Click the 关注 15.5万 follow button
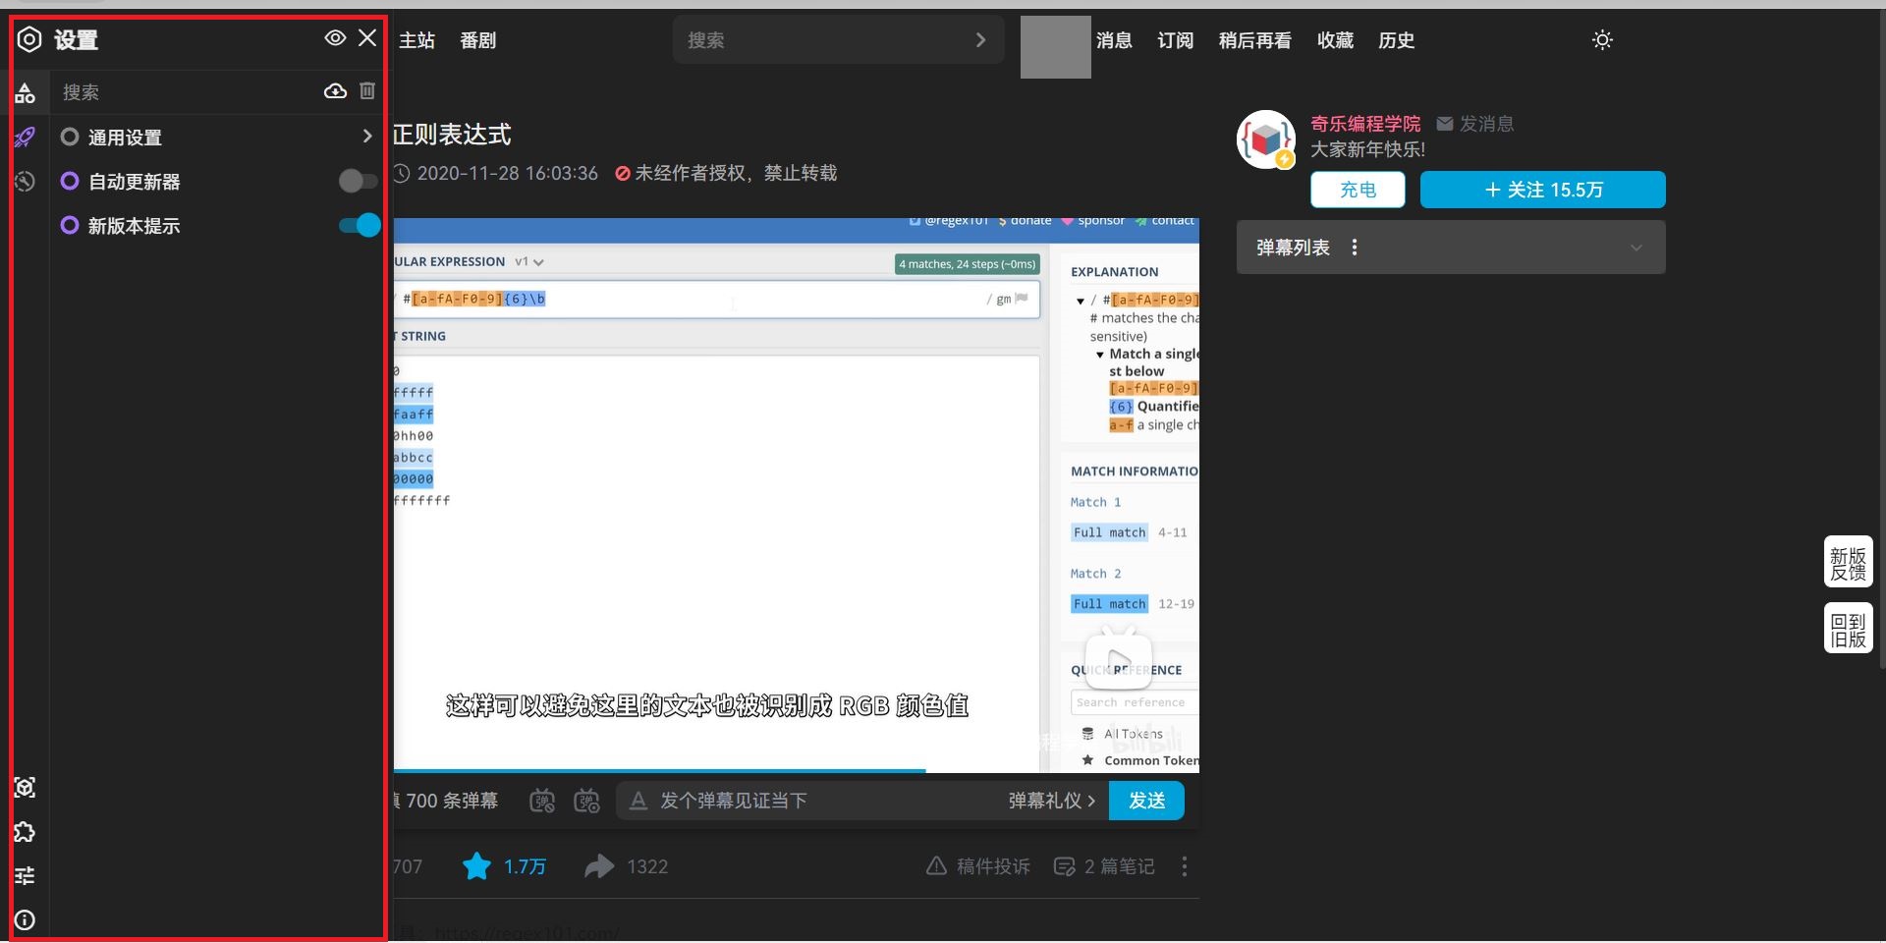Image resolution: width=1886 pixels, height=943 pixels. [x=1541, y=190]
